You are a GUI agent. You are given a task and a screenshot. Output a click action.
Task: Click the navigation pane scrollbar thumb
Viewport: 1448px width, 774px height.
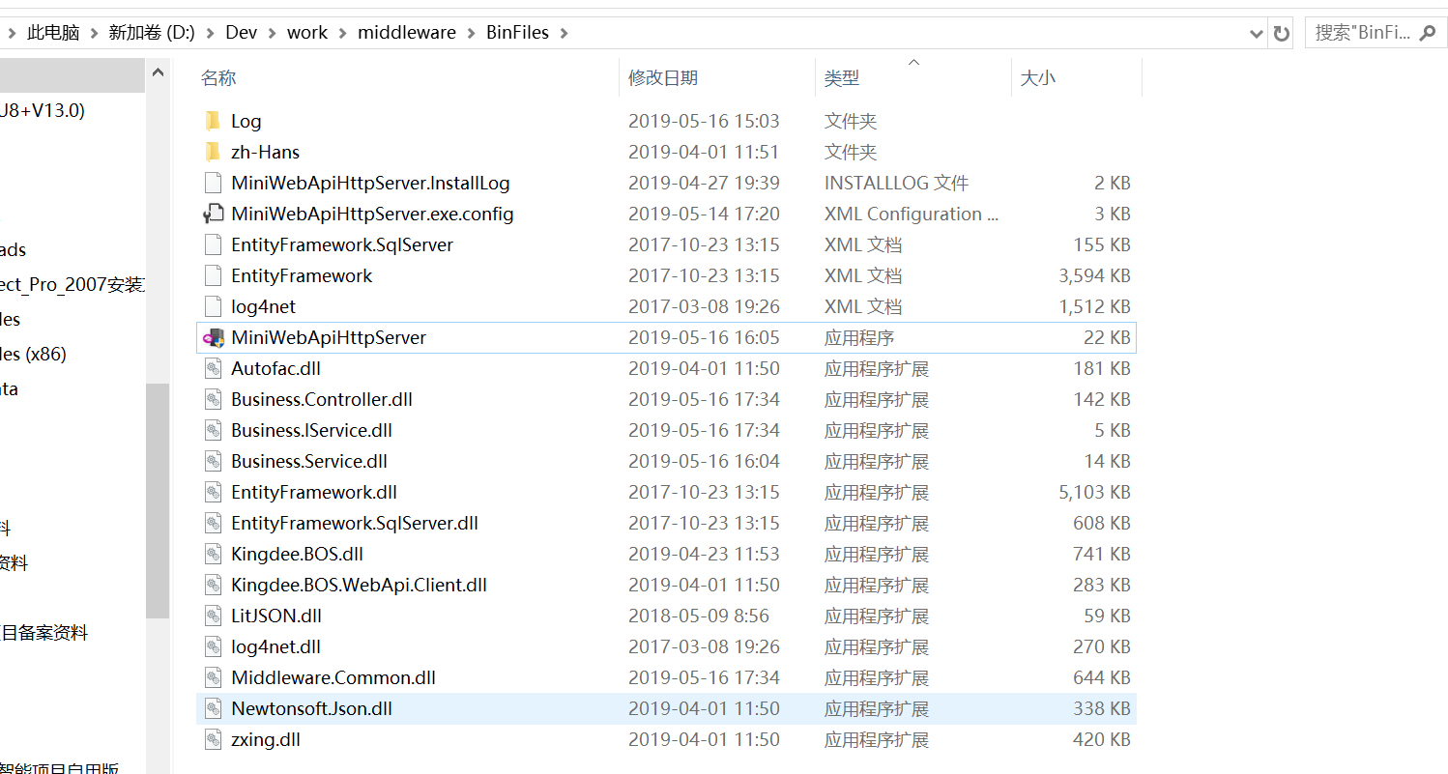[158, 501]
